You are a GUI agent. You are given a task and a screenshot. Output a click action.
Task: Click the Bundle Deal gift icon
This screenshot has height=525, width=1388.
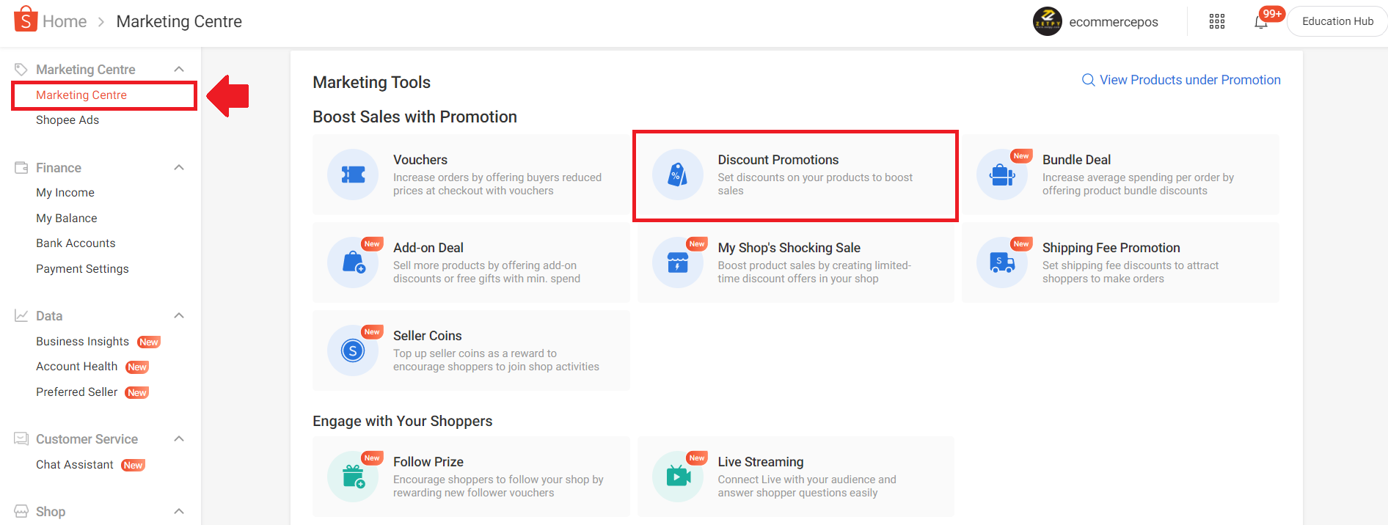click(1002, 175)
